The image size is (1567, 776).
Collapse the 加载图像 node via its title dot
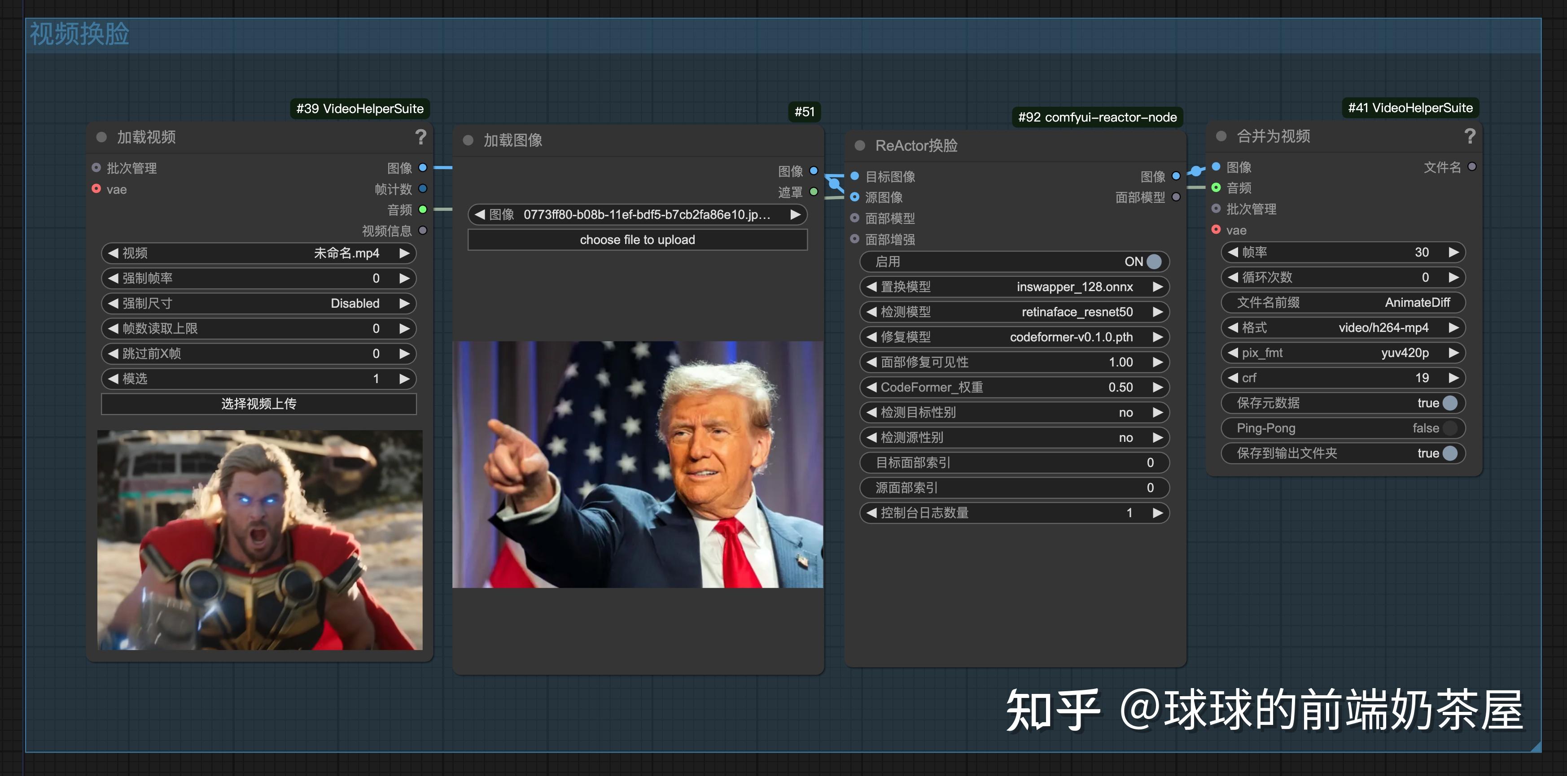(x=468, y=140)
